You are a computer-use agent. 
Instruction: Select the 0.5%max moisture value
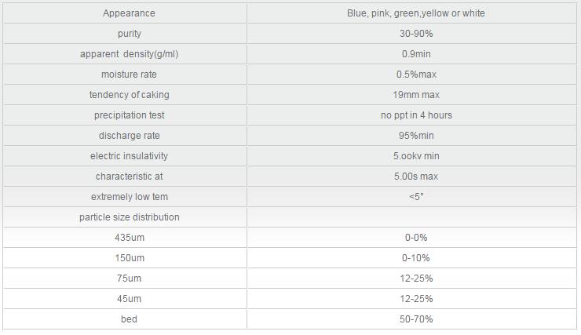[x=416, y=75]
